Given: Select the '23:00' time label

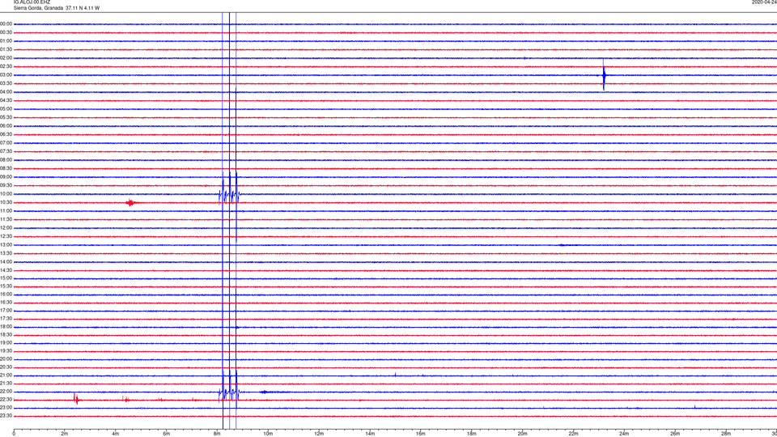Looking at the screenshot, I should pos(6,408).
